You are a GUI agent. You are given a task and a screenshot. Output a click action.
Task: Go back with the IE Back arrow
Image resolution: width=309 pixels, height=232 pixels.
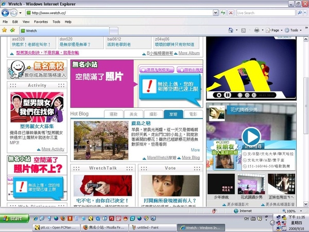tap(5, 13)
